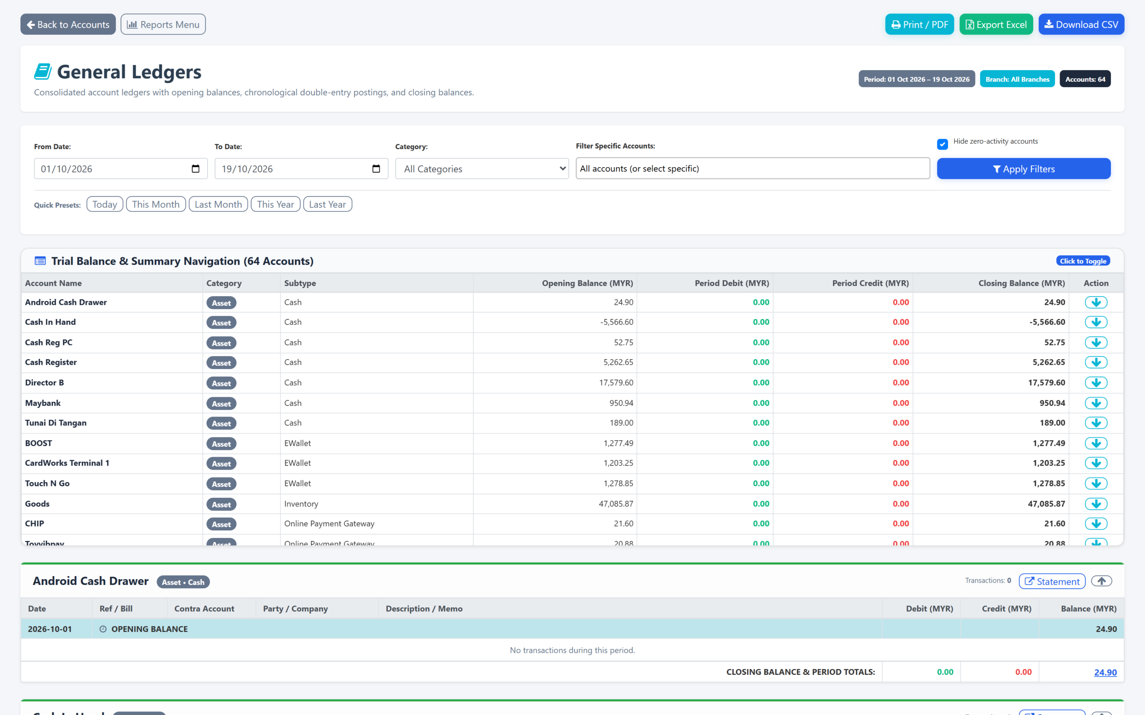Screen dimensions: 1145x715
Task: Jump to Cash Register ledger via arrow
Action: coord(1096,362)
